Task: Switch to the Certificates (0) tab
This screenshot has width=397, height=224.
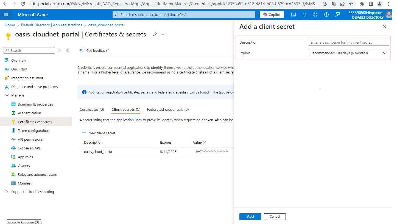Action: click(x=92, y=109)
